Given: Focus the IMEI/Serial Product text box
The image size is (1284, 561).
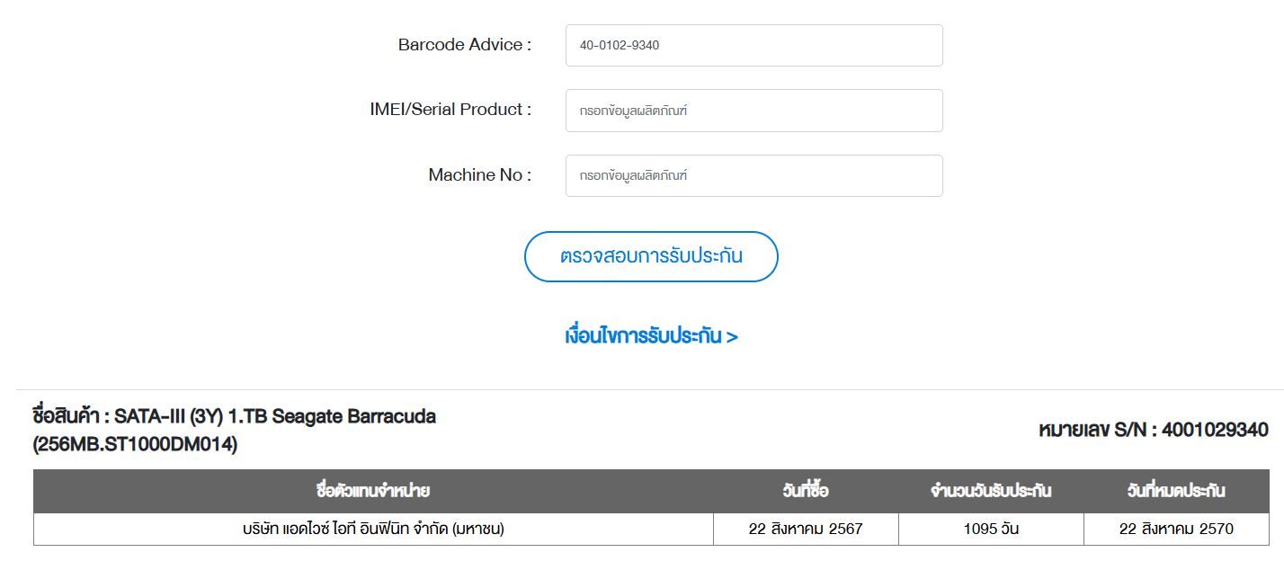Looking at the screenshot, I should pos(753,111).
